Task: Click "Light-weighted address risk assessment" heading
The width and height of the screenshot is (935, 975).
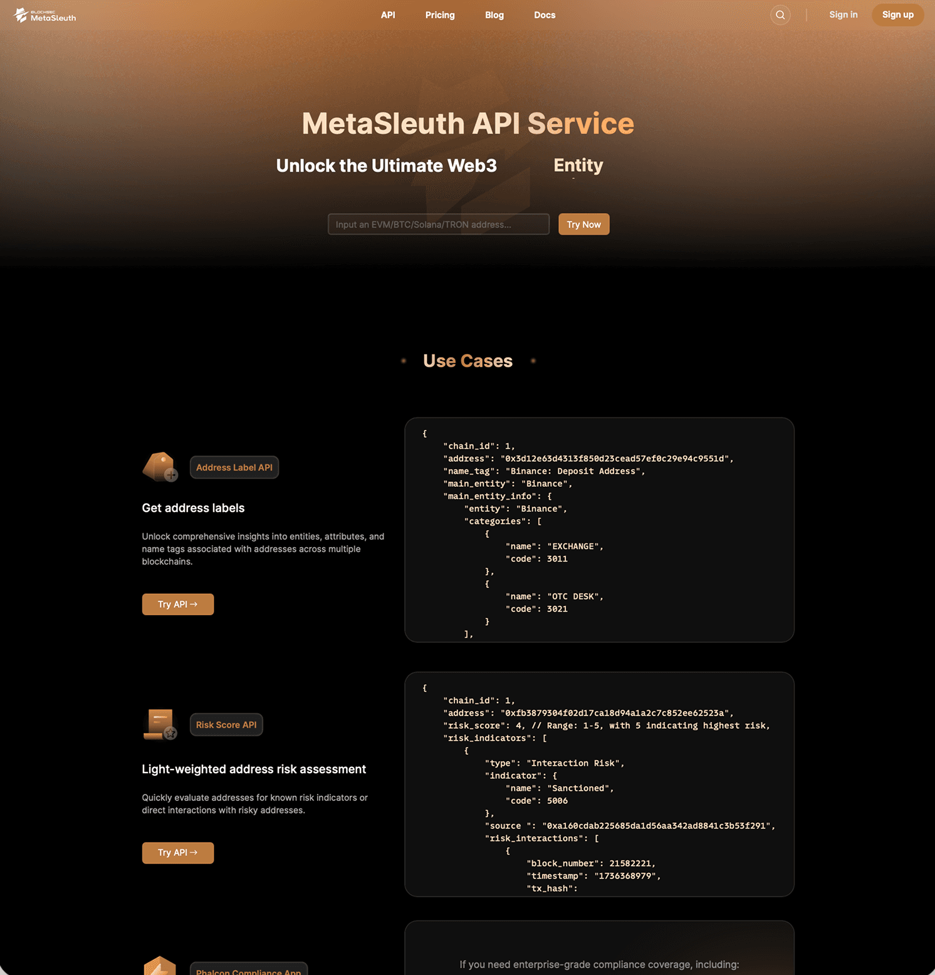Action: 254,769
